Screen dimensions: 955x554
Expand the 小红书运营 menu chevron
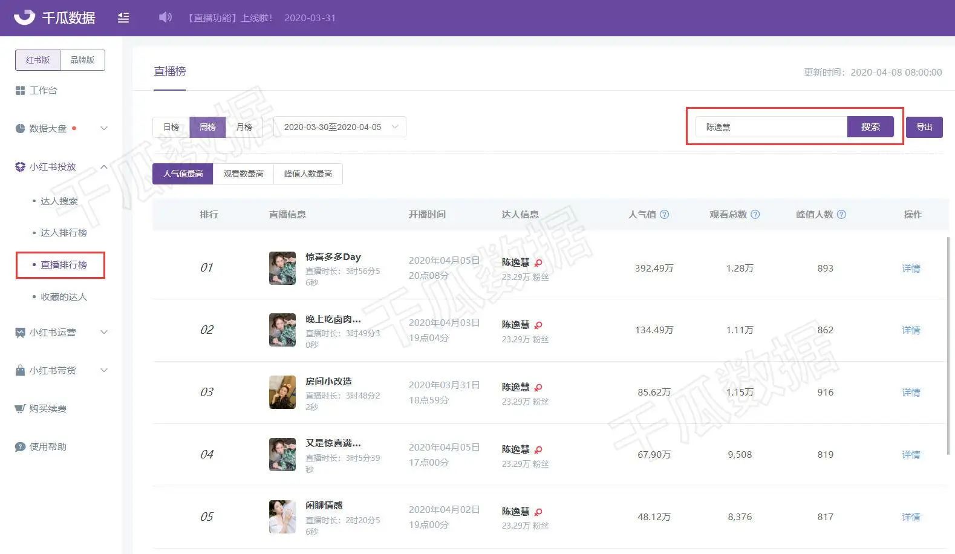(x=104, y=332)
